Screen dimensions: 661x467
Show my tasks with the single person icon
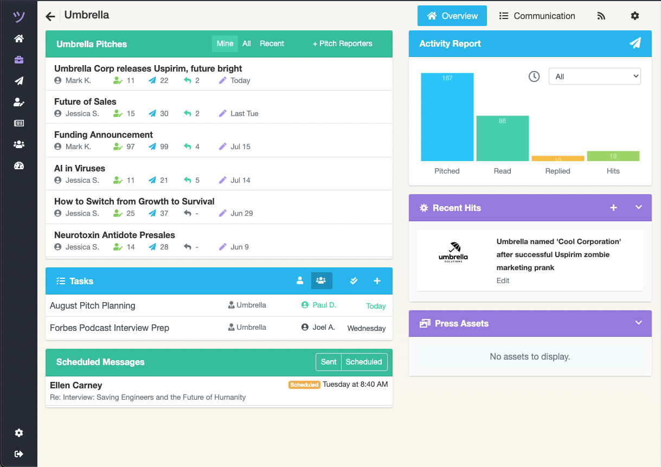pyautogui.click(x=300, y=281)
